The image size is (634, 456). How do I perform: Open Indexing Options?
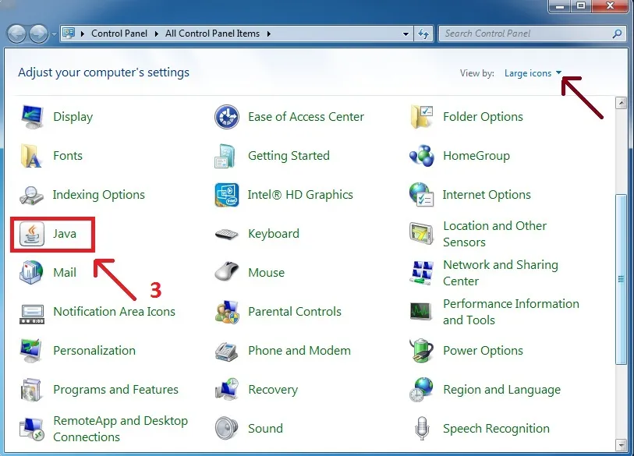pyautogui.click(x=98, y=195)
